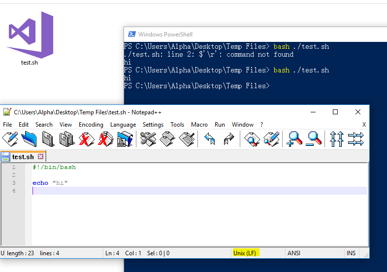Zoom in using the magnifier plus icon
This screenshot has width=387, height=272.
pos(294,139)
